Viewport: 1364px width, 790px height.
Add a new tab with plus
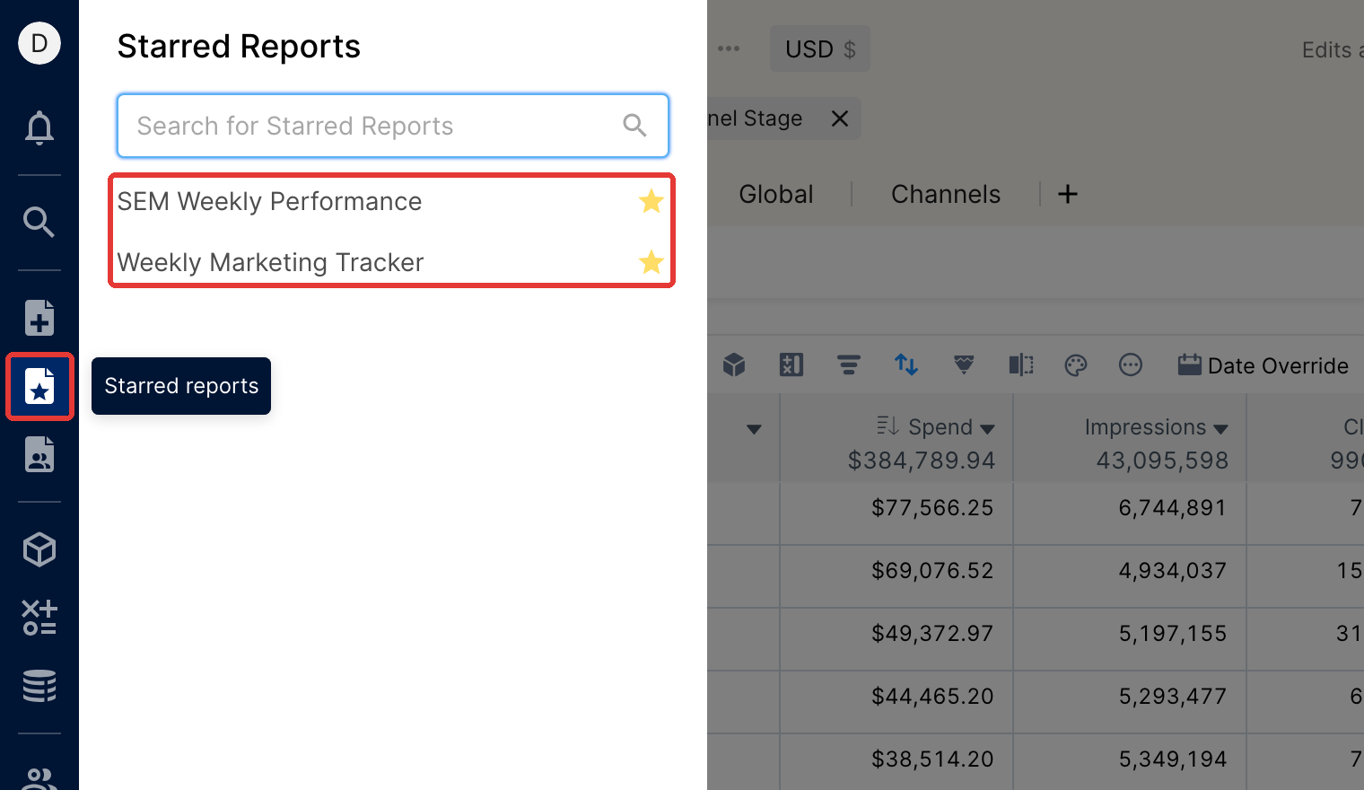(1068, 194)
